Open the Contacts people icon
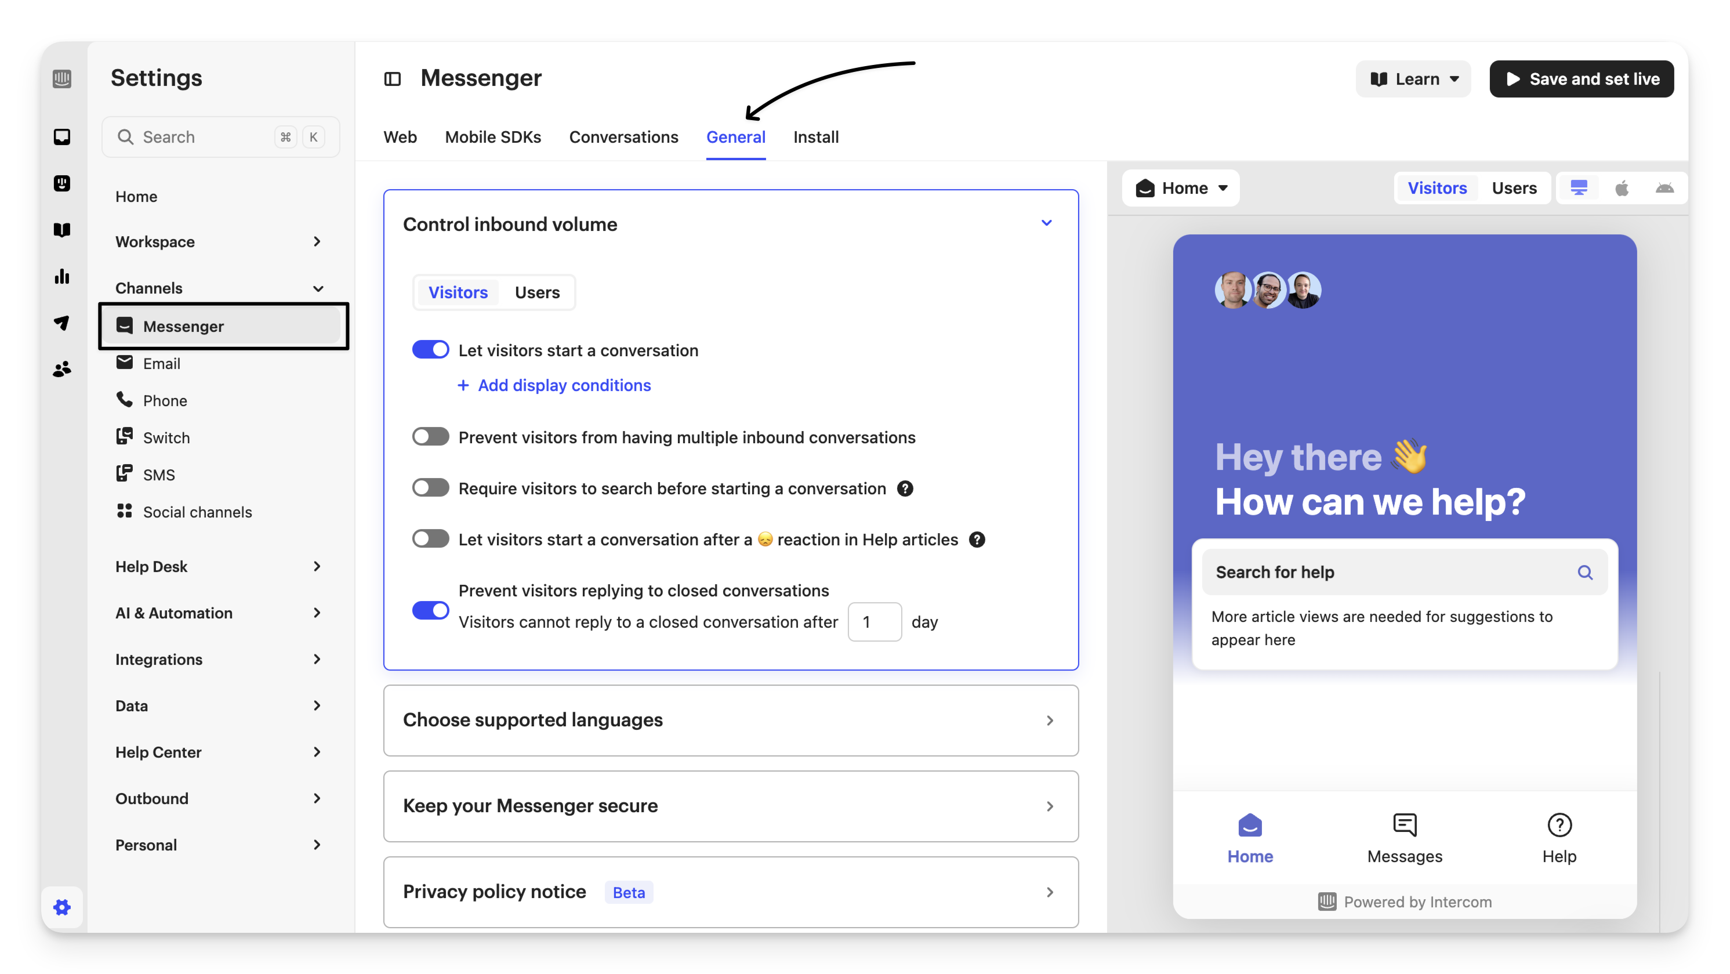 coord(62,369)
